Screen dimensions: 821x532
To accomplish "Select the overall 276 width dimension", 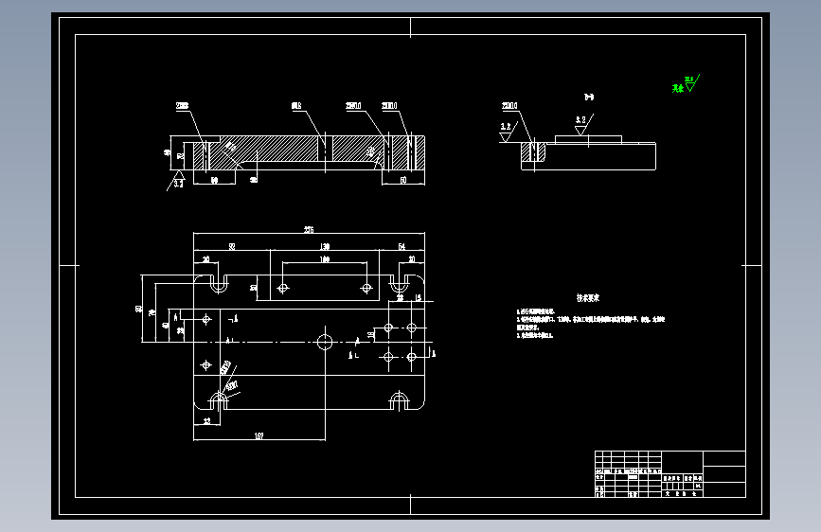I will (309, 229).
